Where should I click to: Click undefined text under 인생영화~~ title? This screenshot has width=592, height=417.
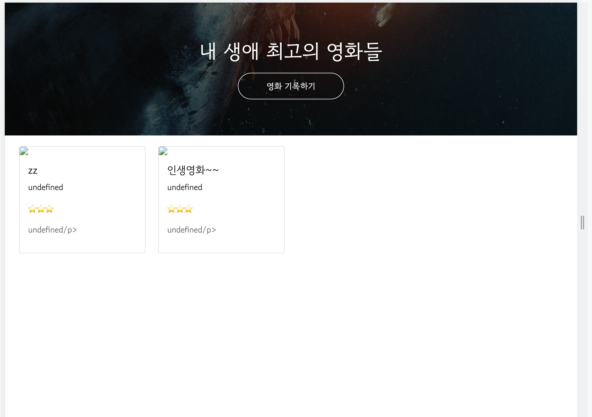[x=185, y=187]
